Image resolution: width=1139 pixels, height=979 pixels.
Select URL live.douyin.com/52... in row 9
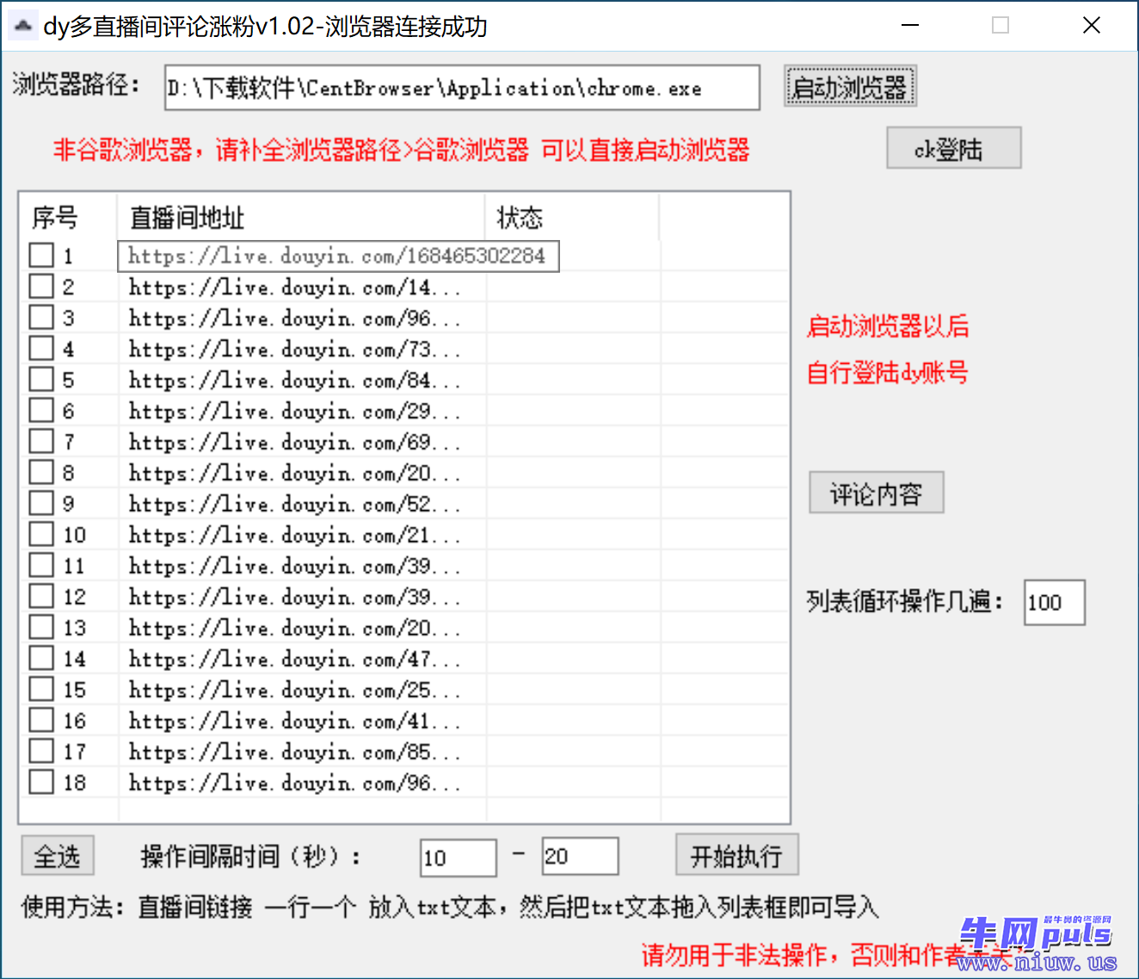click(295, 504)
